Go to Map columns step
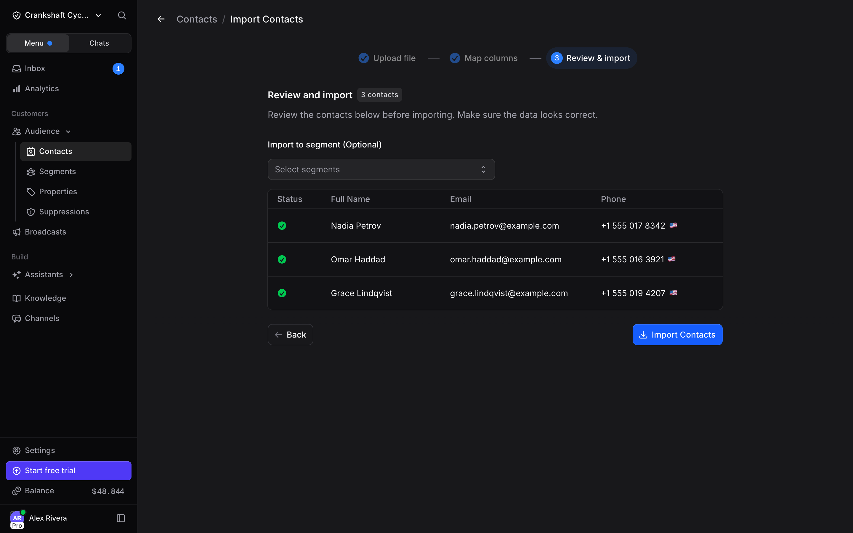 click(x=484, y=58)
